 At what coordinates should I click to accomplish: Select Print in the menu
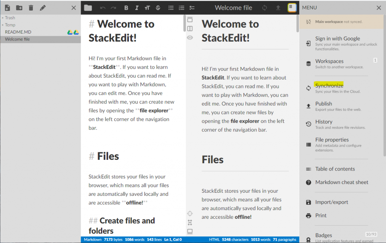coord(342,216)
